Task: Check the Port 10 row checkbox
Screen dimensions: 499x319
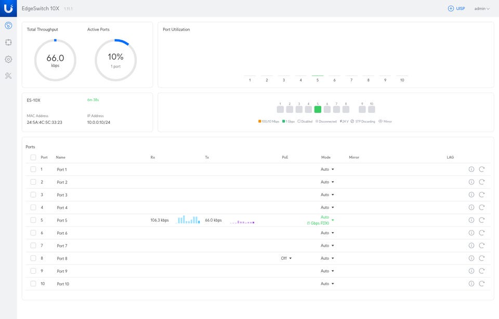Action: point(33,284)
